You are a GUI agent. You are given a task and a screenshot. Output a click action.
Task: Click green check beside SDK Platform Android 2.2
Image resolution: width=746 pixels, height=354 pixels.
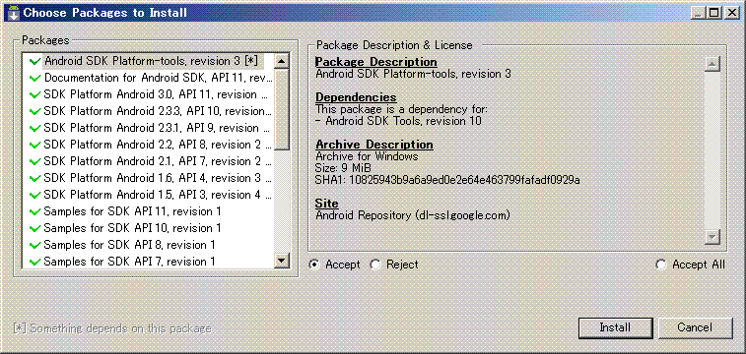point(35,146)
